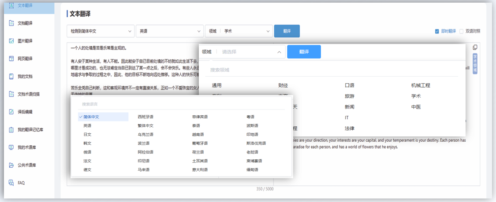Open 我的术语库 via its sidebar icon

point(12,147)
